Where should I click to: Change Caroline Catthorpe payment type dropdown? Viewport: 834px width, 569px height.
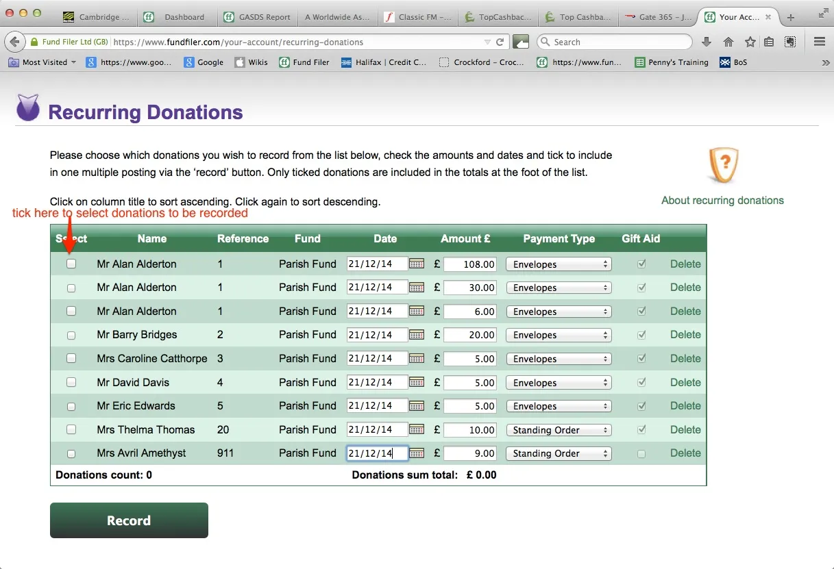pyautogui.click(x=559, y=359)
